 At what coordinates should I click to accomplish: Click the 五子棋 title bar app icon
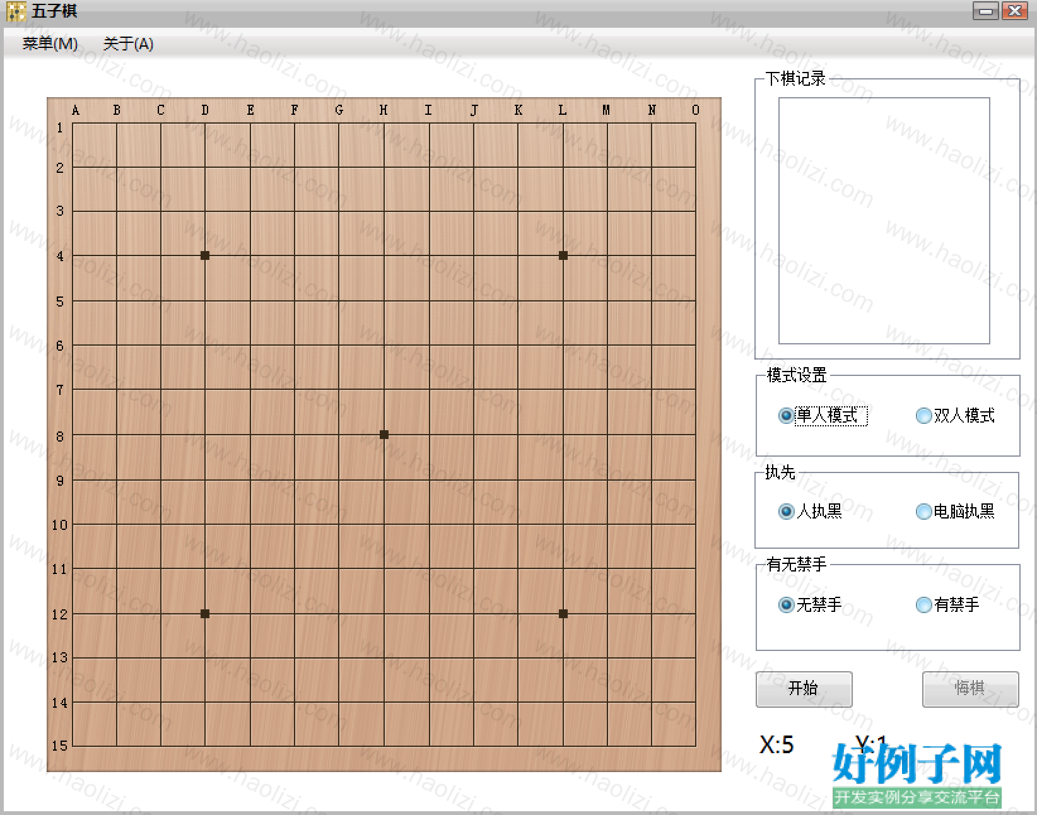click(x=16, y=11)
